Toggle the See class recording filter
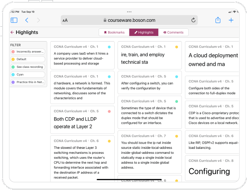Screen dimensions: 247x190 (x=28, y=67)
